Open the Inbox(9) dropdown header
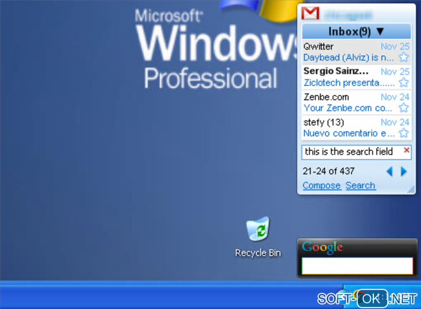 pos(356,32)
